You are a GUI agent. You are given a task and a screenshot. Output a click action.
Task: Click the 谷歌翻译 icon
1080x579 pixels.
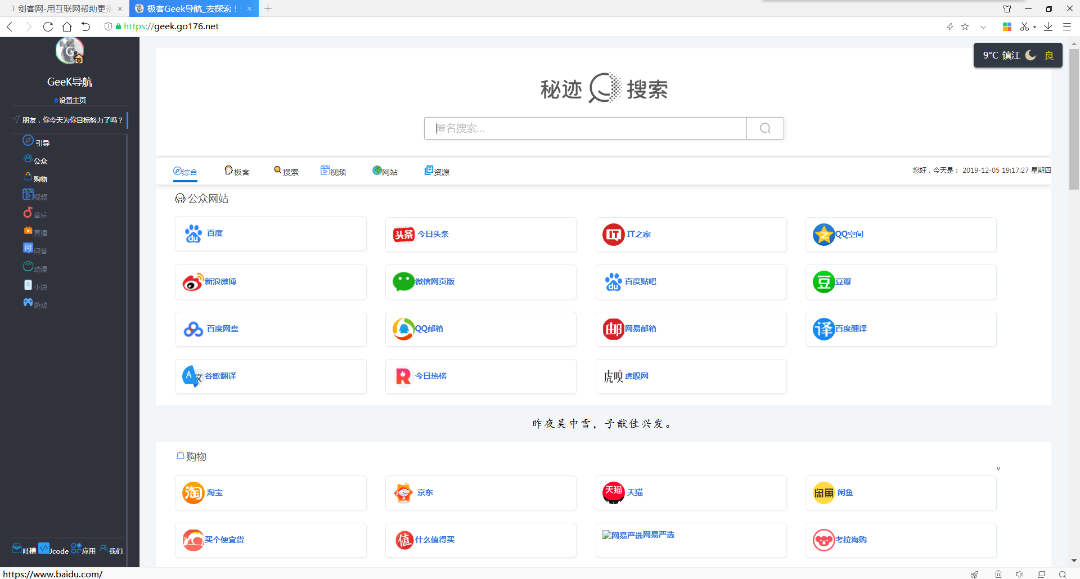click(192, 376)
